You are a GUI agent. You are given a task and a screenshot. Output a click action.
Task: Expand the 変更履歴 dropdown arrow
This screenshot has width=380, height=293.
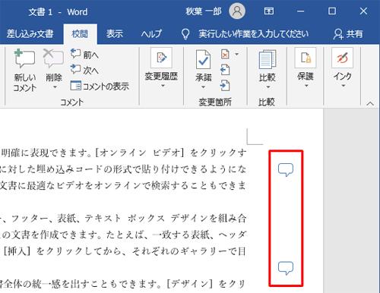(163, 86)
